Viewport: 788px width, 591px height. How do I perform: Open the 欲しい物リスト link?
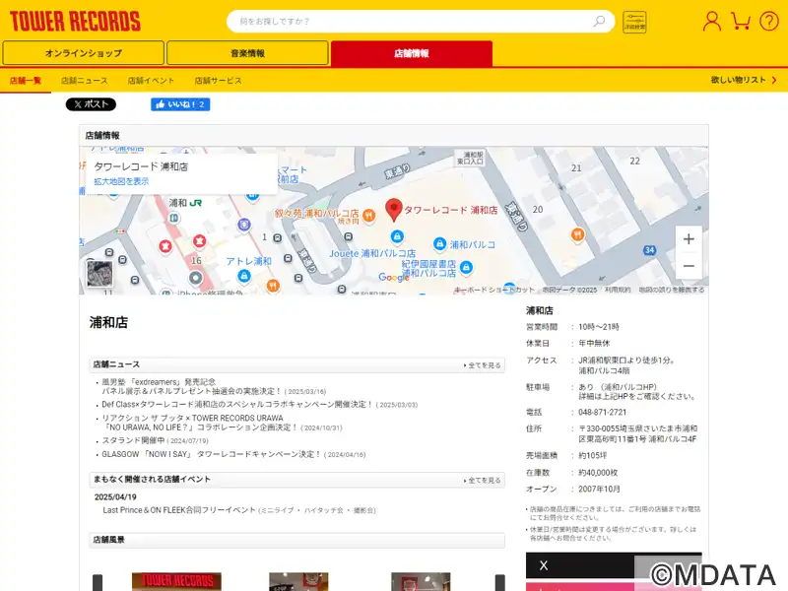744,80
